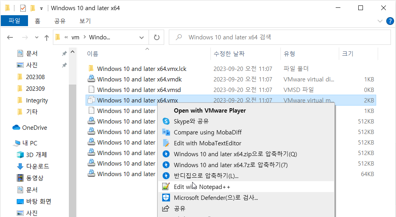The width and height of the screenshot is (396, 217).
Task: Switch to the 홈 ribbon tab
Action: [37, 21]
